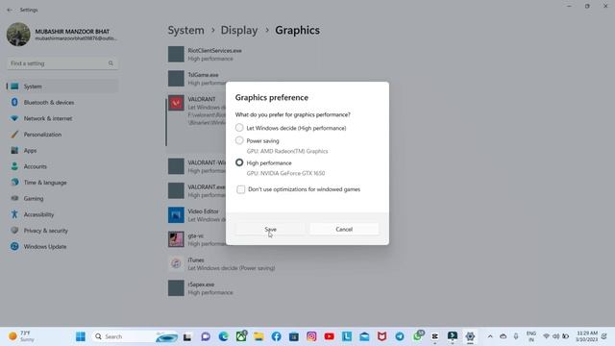Viewport: 615px width, 346px height.
Task: Cancel the Graphics preference dialog
Action: point(344,229)
